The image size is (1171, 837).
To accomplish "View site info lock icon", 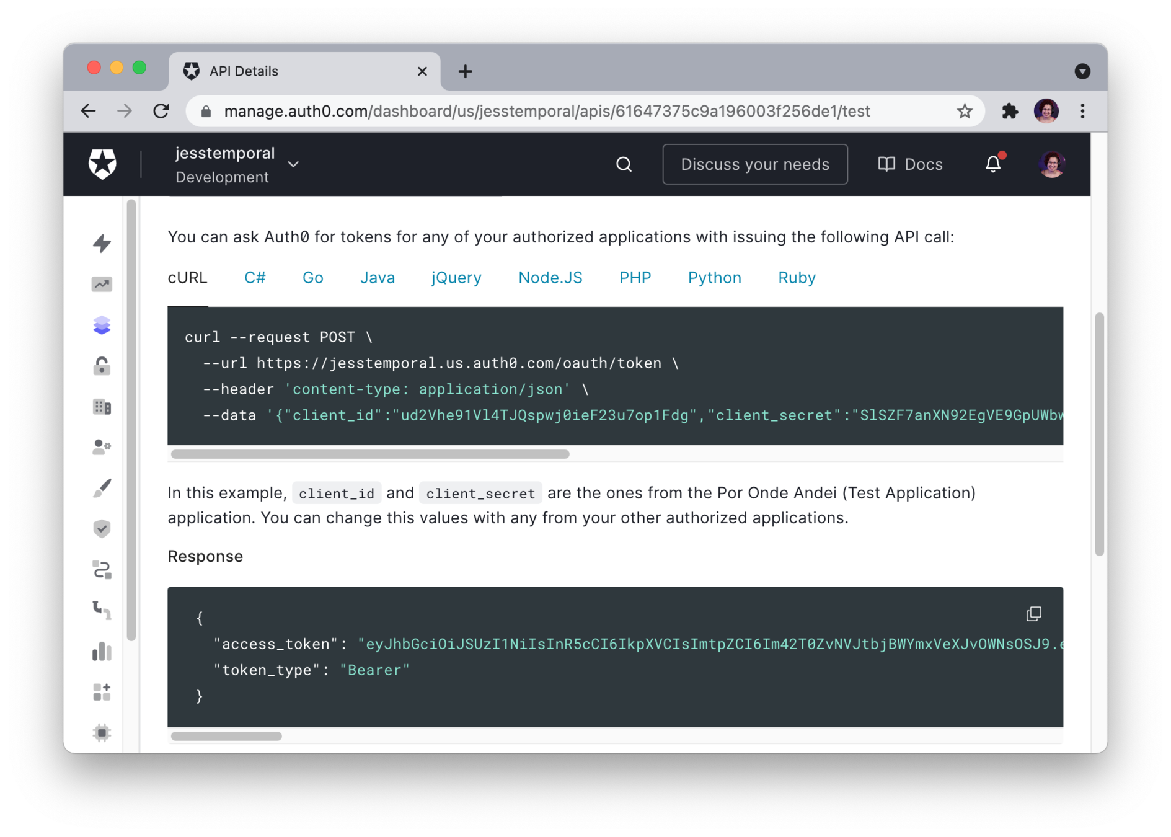I will (206, 112).
